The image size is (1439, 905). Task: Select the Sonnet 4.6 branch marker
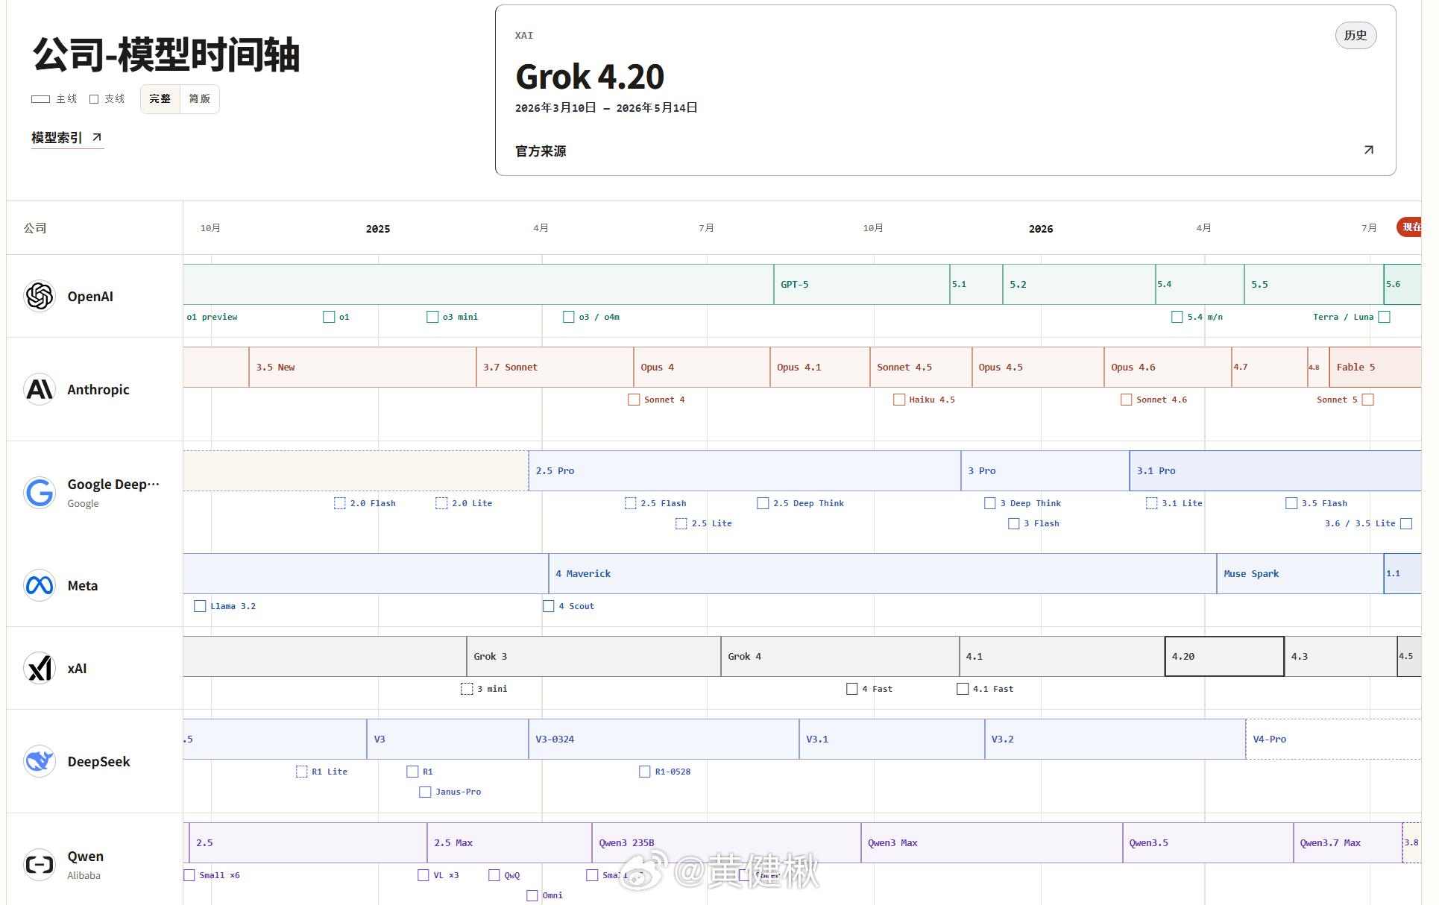[x=1127, y=400]
